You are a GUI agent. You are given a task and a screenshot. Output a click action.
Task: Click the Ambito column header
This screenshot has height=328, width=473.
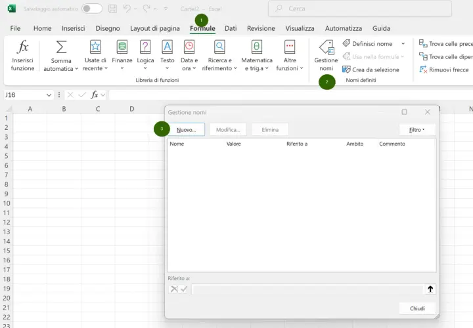click(355, 144)
